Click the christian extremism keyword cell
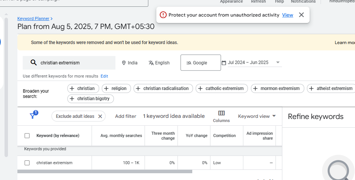 click(x=54, y=163)
